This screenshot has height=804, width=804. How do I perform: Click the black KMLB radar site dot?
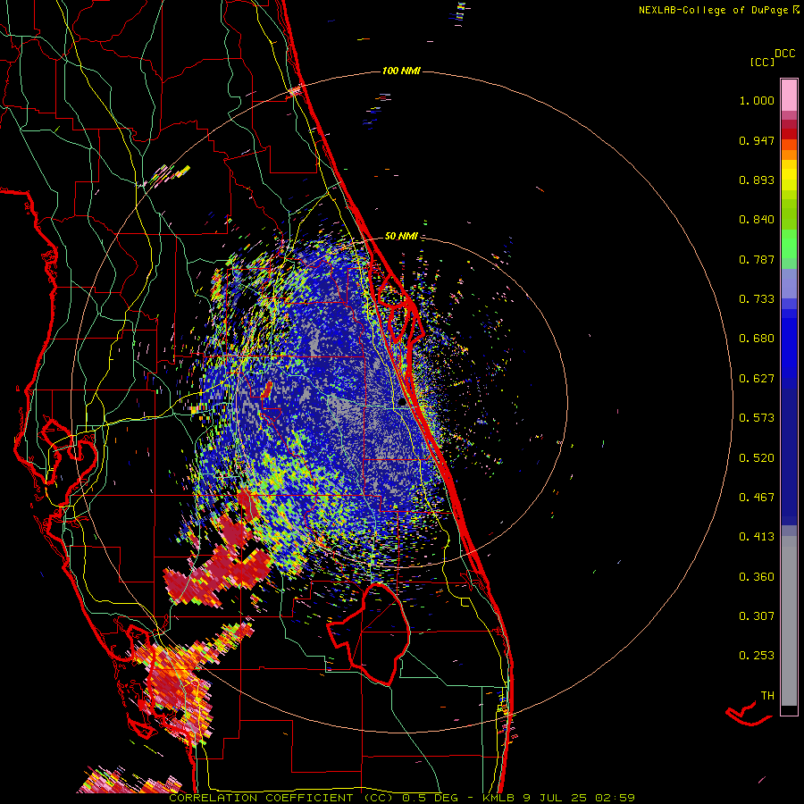402,403
